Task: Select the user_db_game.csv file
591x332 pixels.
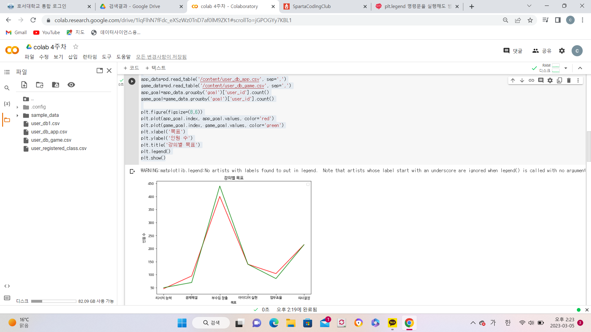Action: click(51, 140)
